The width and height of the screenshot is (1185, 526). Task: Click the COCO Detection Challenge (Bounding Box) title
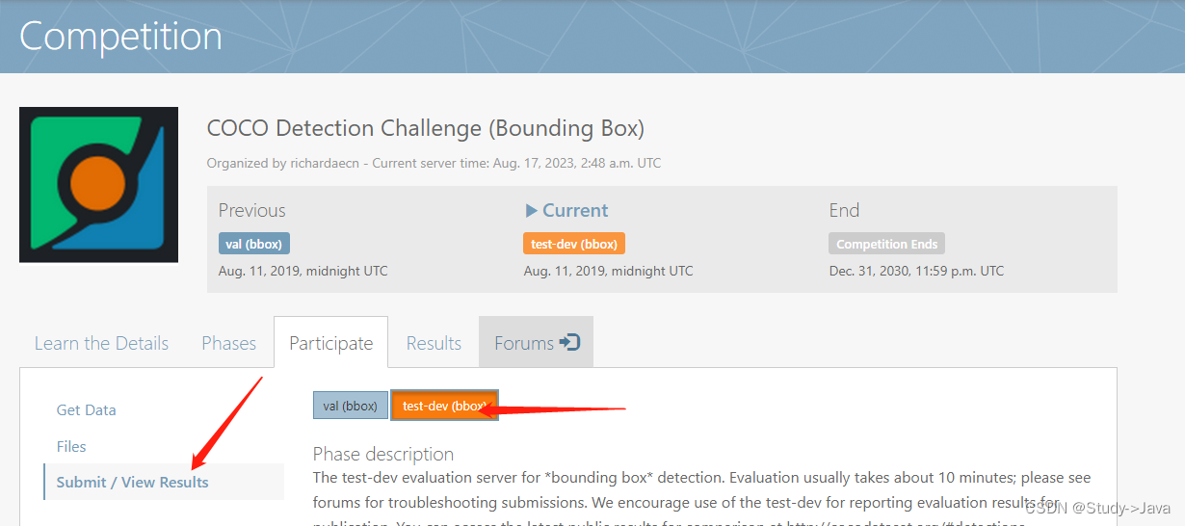coord(426,128)
